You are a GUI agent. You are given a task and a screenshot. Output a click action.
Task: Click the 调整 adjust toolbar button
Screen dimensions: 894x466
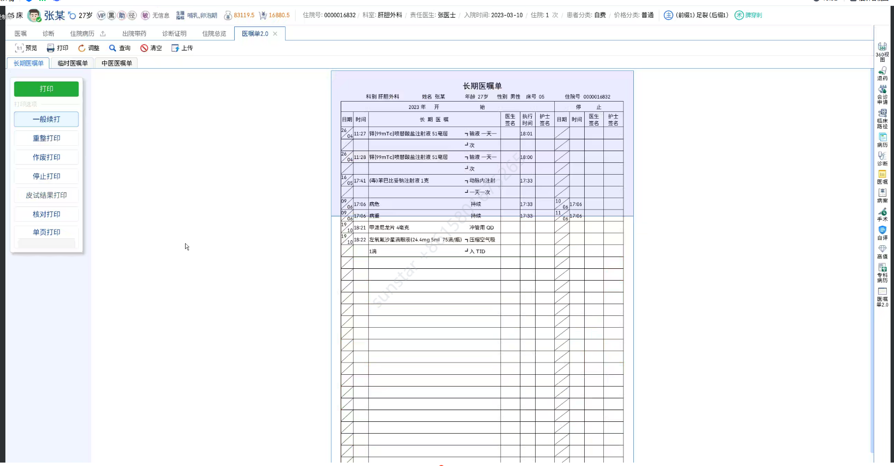coord(89,48)
